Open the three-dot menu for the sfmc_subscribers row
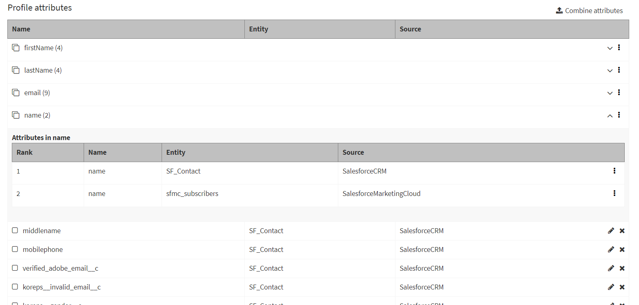 coord(615,194)
